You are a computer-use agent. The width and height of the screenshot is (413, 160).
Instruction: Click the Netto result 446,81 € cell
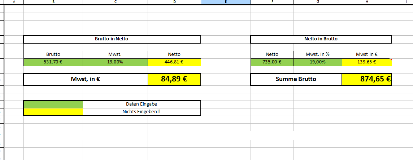tap(174, 62)
